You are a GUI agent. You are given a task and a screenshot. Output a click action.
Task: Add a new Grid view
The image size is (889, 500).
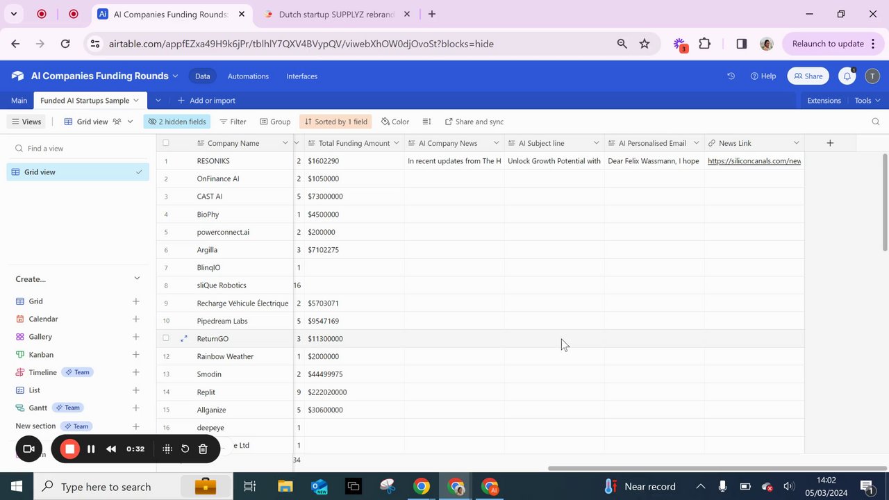[x=136, y=301]
